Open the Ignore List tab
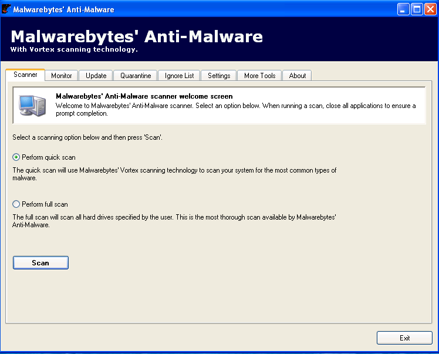 point(179,76)
